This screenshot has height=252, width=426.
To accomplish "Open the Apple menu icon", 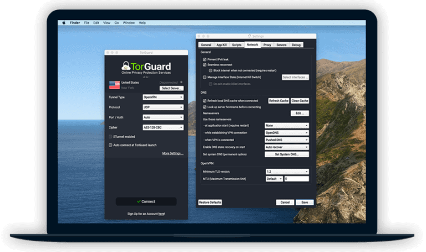I will click(x=64, y=23).
